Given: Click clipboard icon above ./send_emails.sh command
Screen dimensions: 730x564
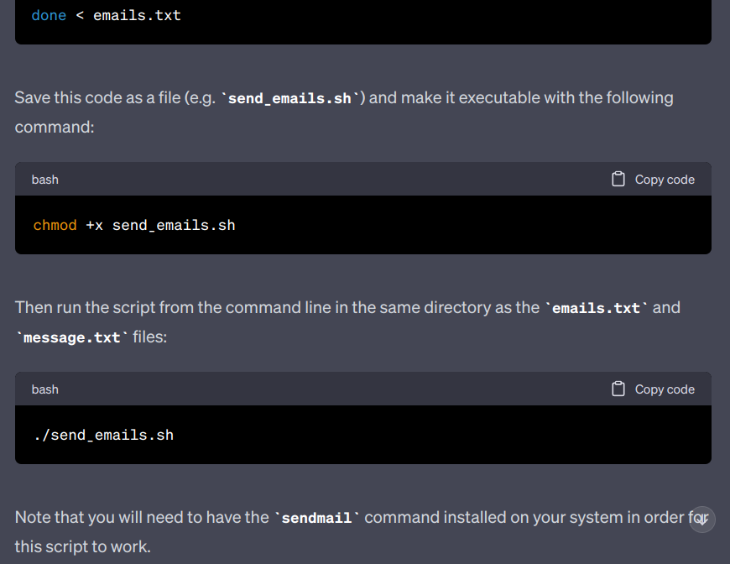Looking at the screenshot, I should click(x=618, y=389).
